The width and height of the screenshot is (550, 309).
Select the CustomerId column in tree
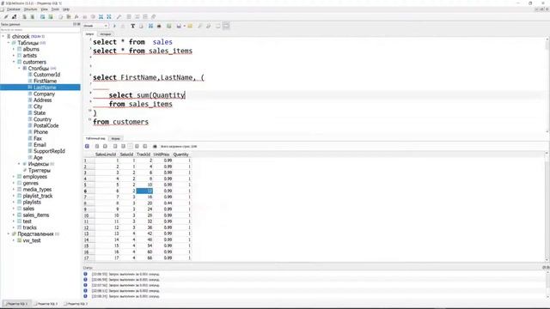(46, 75)
